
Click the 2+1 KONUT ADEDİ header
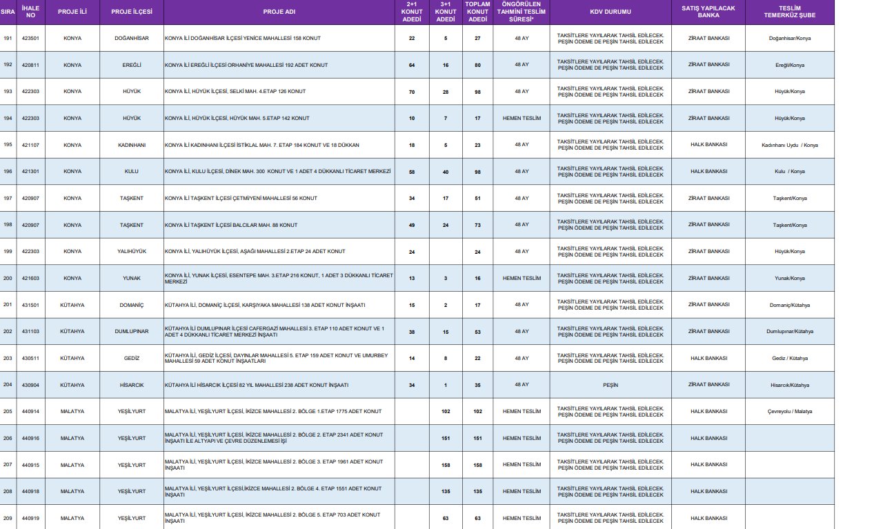(412, 12)
